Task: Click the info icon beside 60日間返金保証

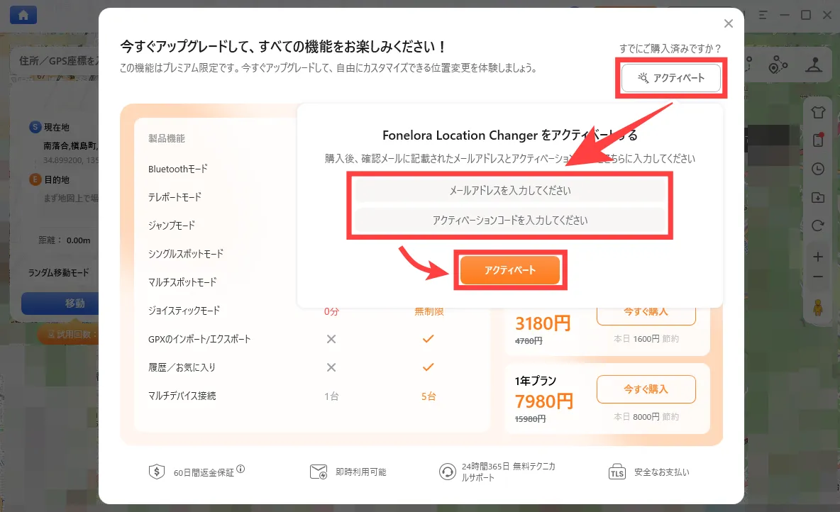Action: pos(241,469)
